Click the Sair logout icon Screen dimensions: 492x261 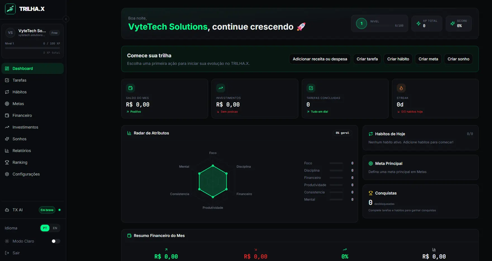(7, 253)
